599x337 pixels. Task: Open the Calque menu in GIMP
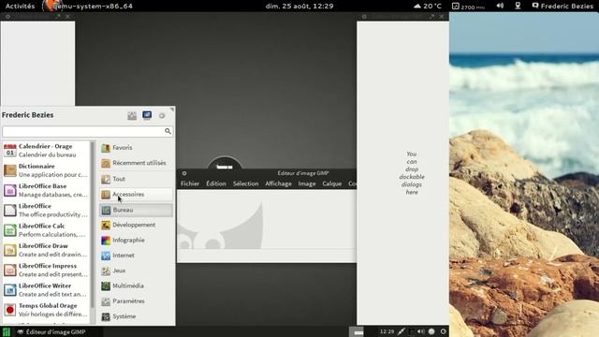pos(331,183)
